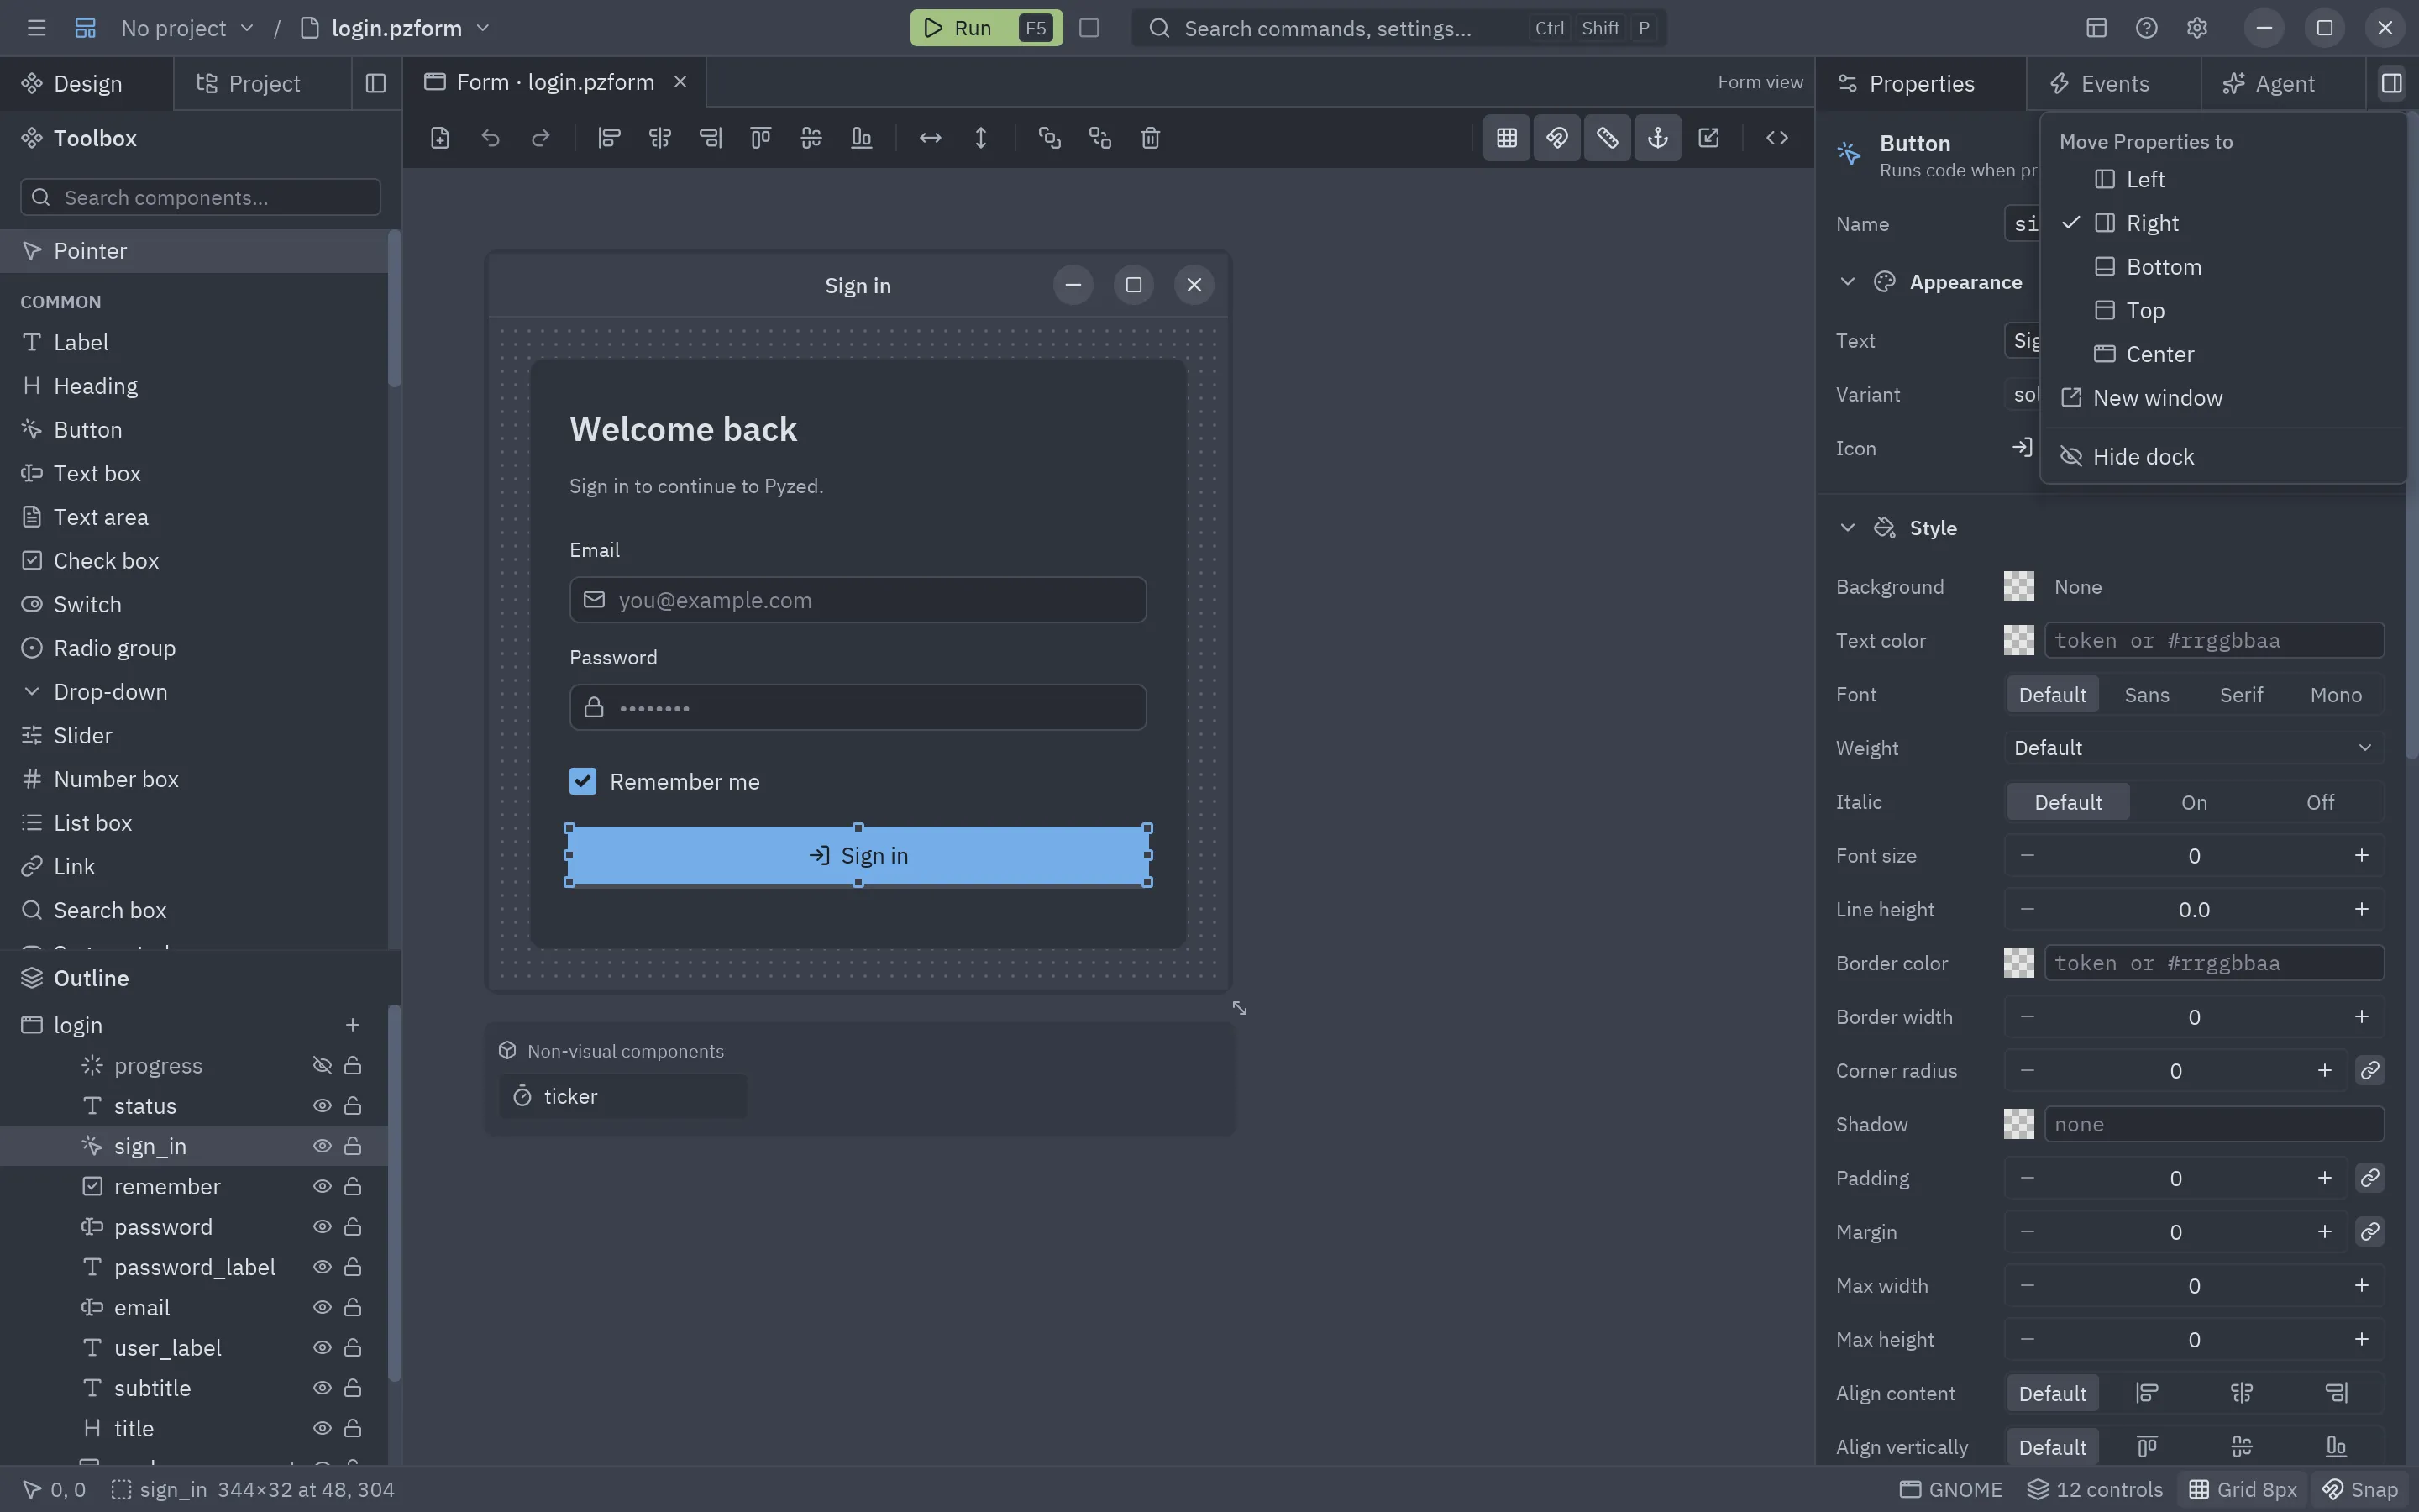2419x1512 pixels.
Task: Open the Weight dropdown
Action: pos(2193,748)
